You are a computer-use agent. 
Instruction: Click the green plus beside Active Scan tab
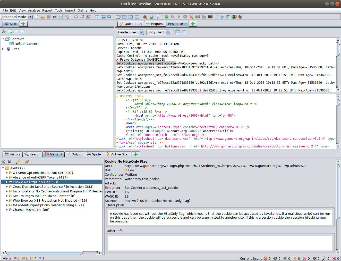pos(136,154)
